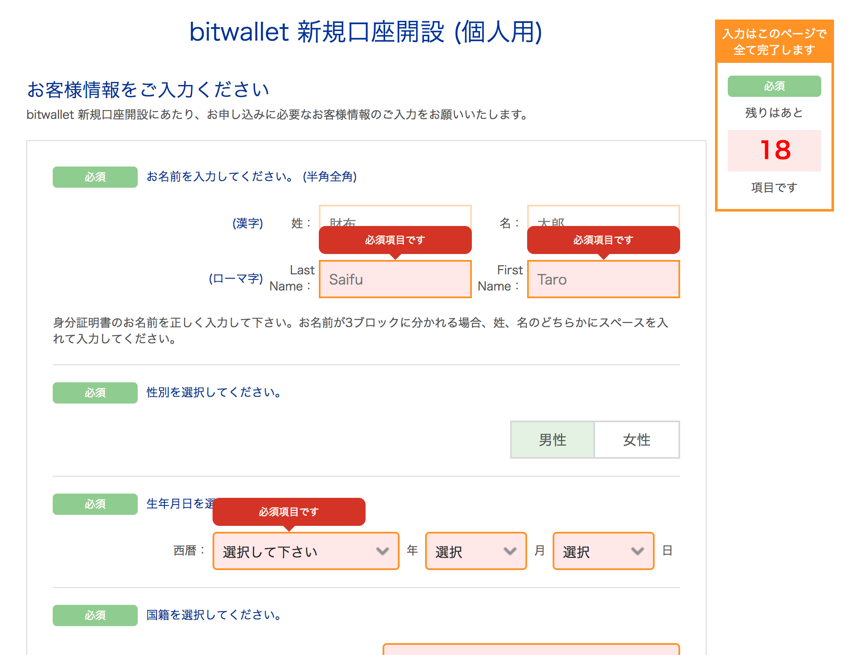
Task: Click the label 国籍を選択してください。
Action: (x=214, y=615)
